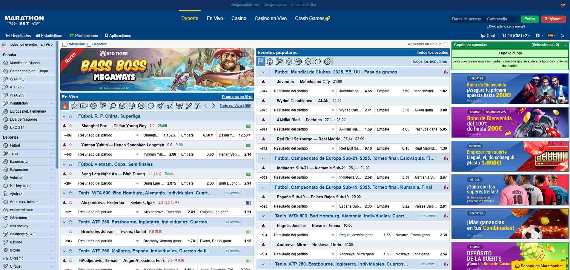Image resolution: width=570 pixels, height=270 pixels.
Task: Open the Programa en Vivo link
Action: (237, 97)
